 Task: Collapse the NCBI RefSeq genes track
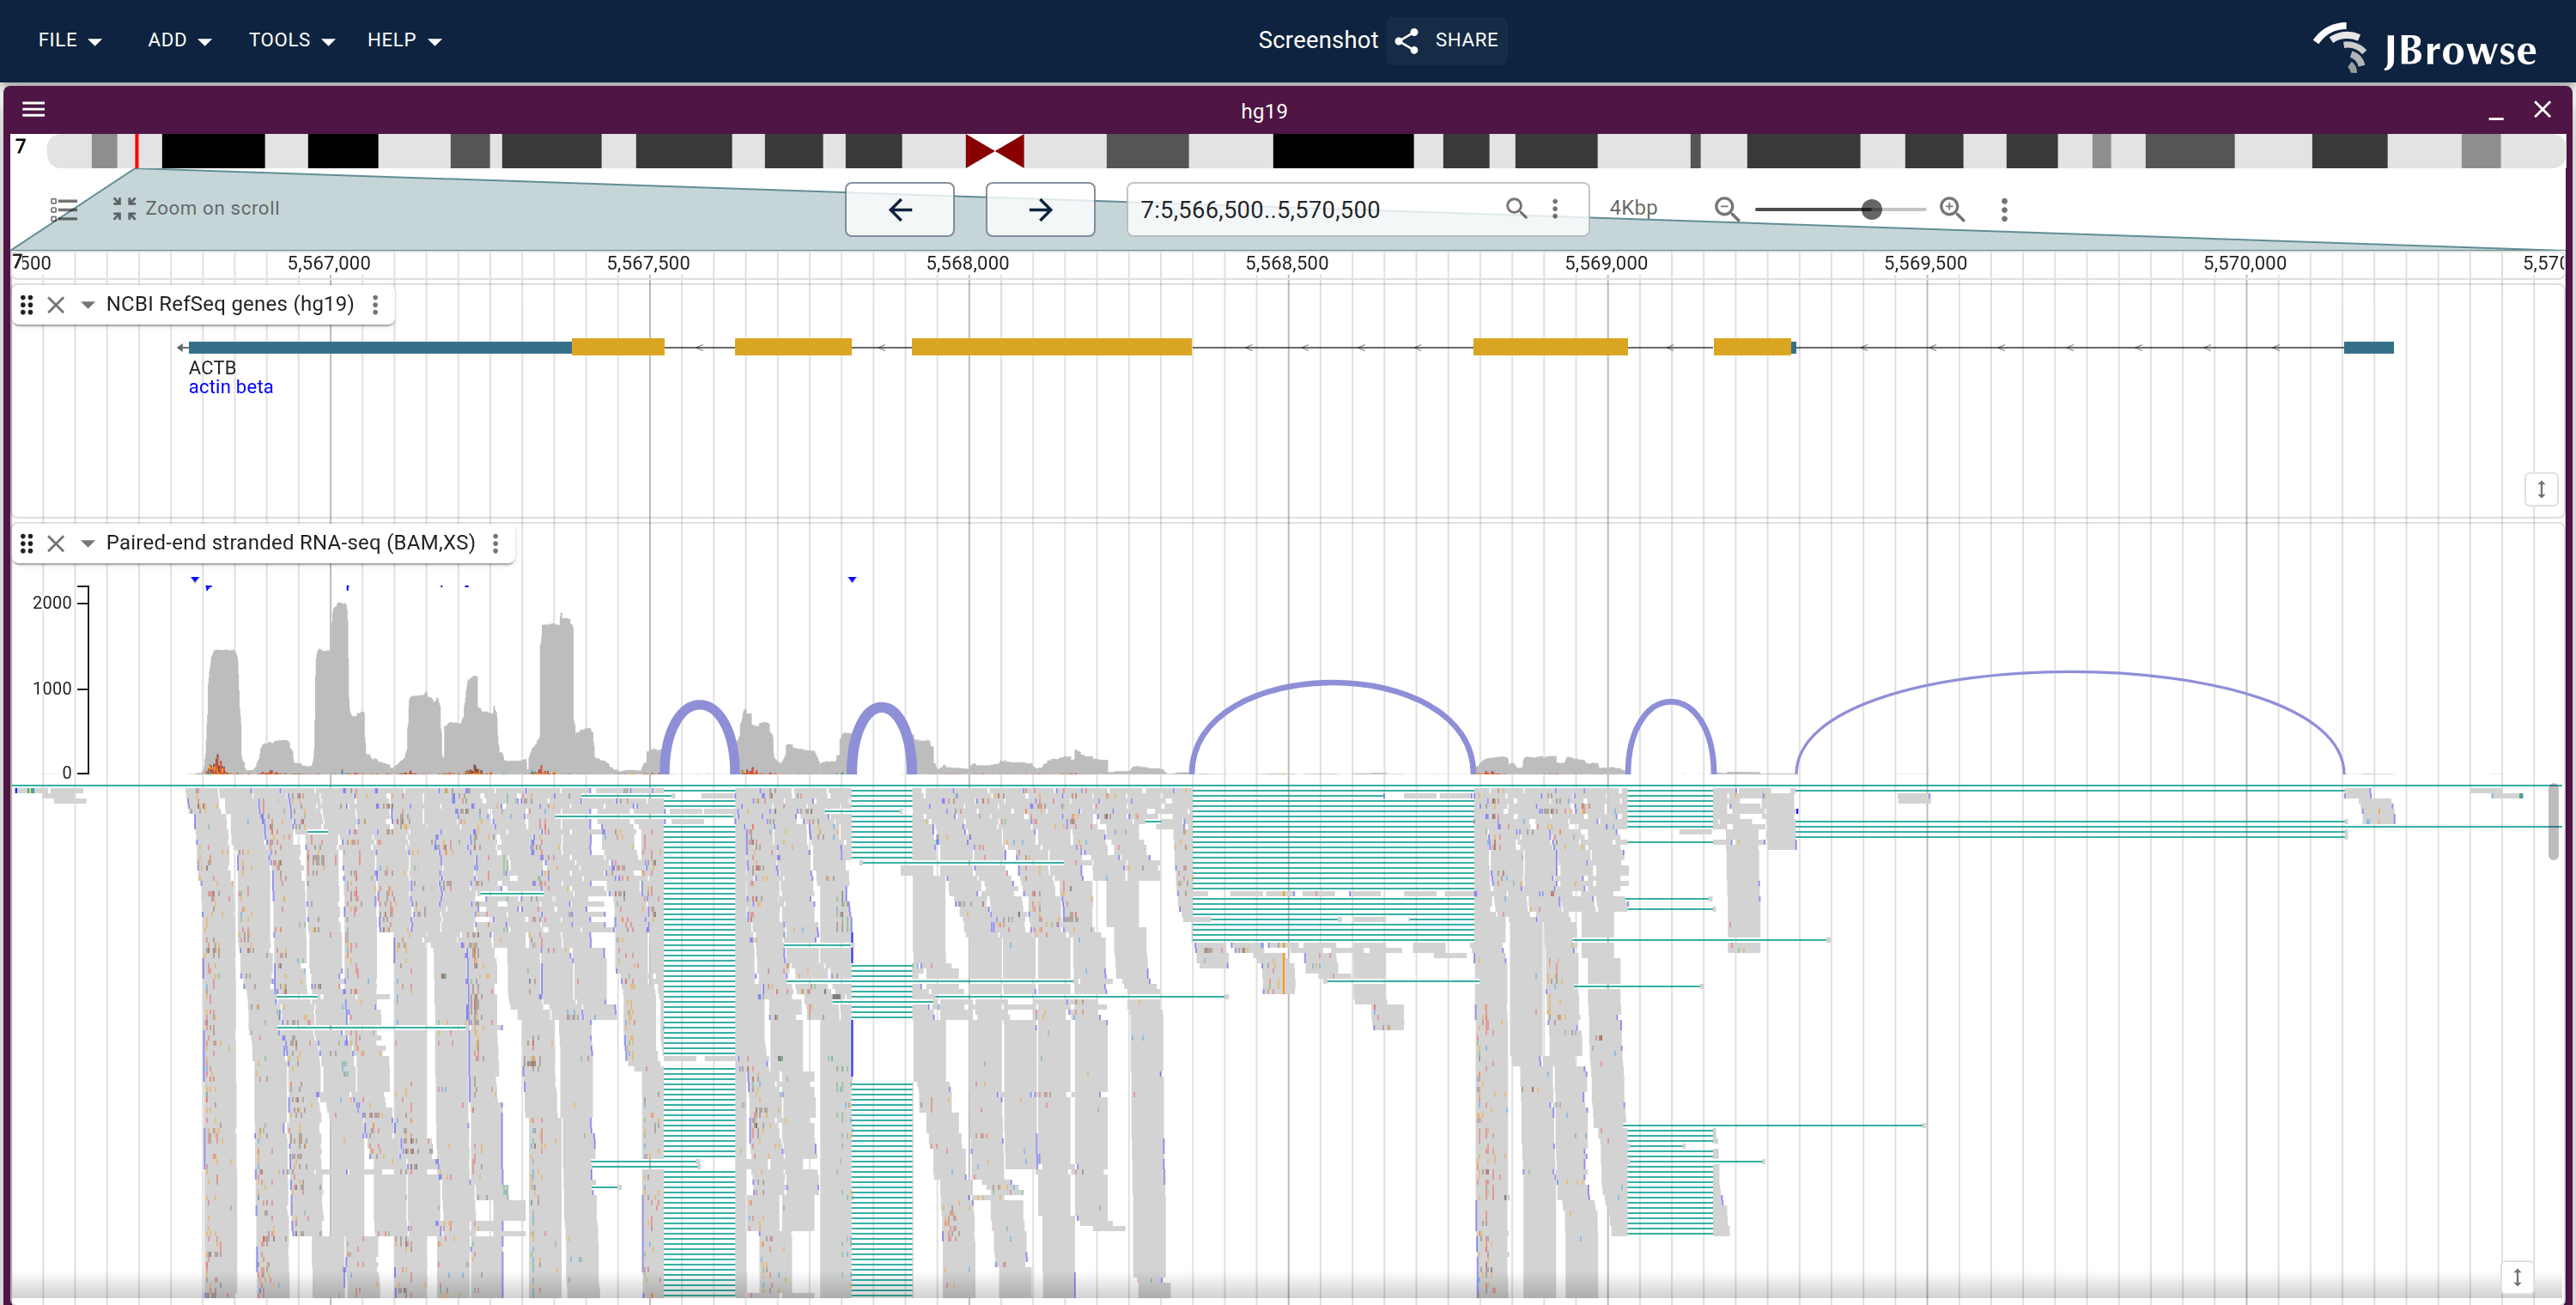87,304
